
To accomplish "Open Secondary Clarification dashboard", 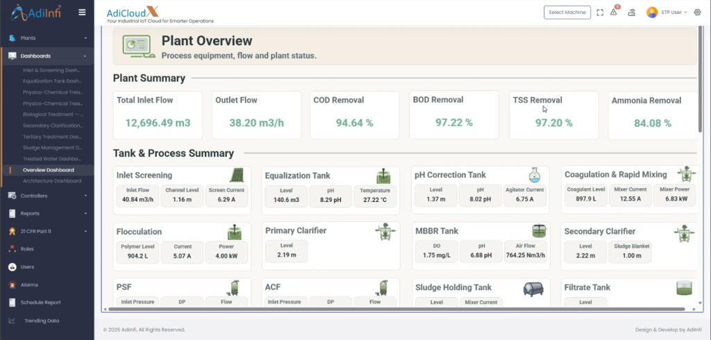I will [51, 126].
